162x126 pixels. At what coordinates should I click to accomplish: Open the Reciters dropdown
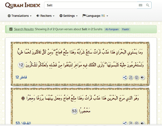pyautogui.click(x=46, y=16)
